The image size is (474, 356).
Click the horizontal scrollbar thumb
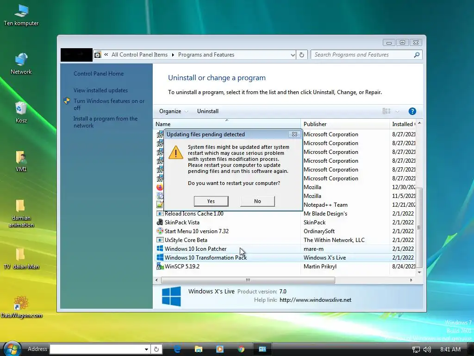248,280
